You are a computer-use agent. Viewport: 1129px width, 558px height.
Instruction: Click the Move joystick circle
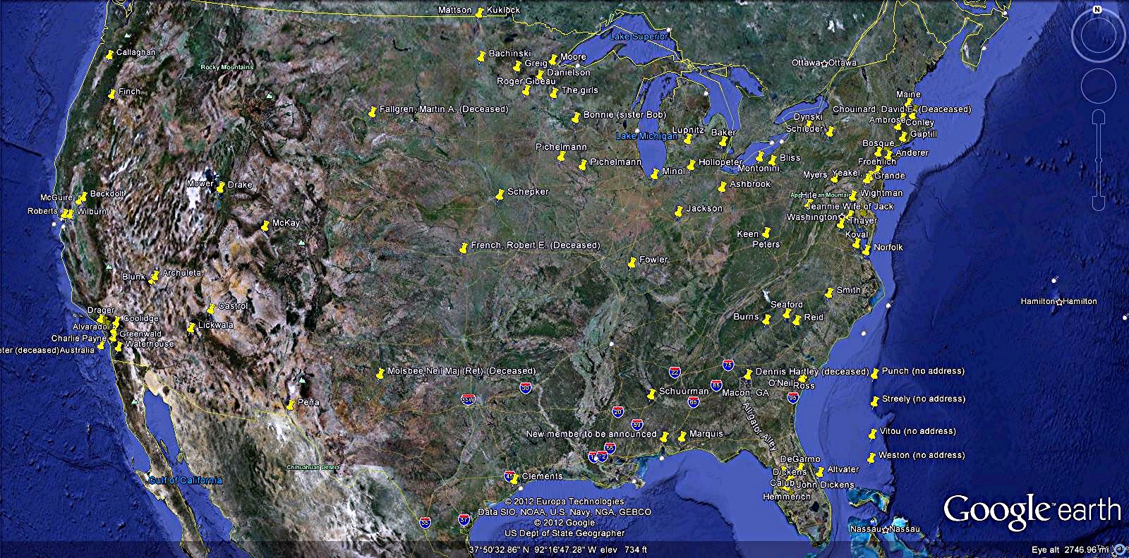1097,87
